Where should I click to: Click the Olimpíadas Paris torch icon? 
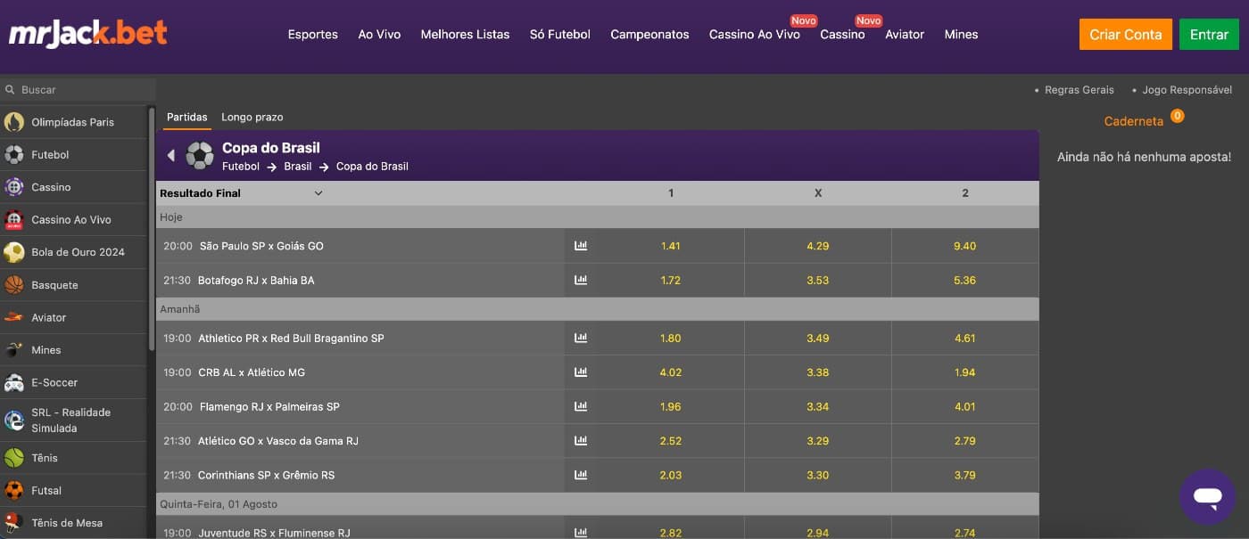(14, 122)
